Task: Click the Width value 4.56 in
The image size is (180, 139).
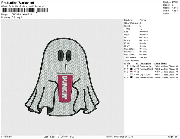Action: (175, 11)
